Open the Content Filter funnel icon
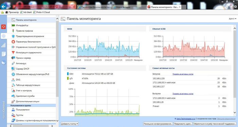 pos(13,53)
